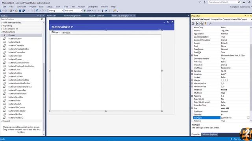Click the Toolbox search magnifier icon
Screen dimensions: 252x141
pos(42,19)
